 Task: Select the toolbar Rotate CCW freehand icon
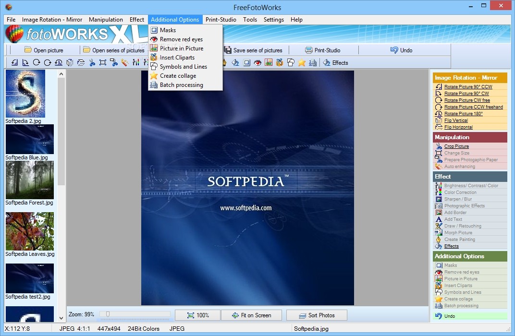[x=48, y=63]
